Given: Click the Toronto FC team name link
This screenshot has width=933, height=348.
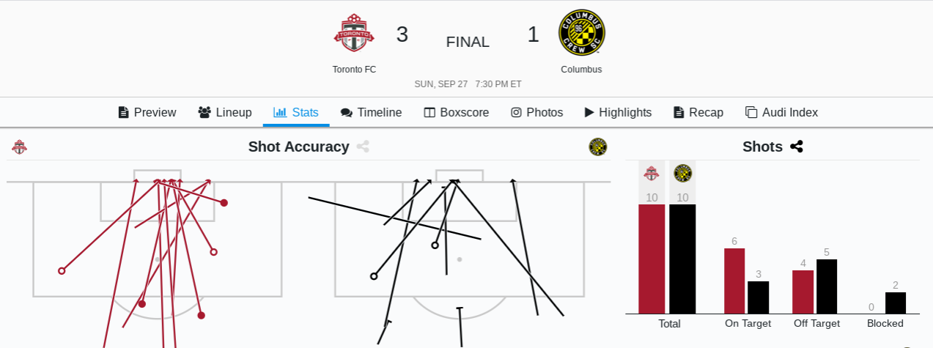Looking at the screenshot, I should 354,70.
